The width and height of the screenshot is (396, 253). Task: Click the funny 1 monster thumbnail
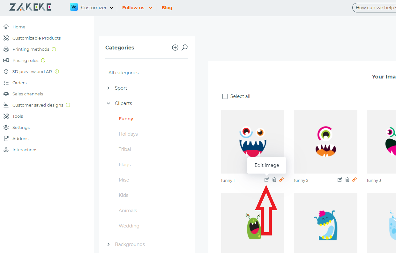click(253, 142)
